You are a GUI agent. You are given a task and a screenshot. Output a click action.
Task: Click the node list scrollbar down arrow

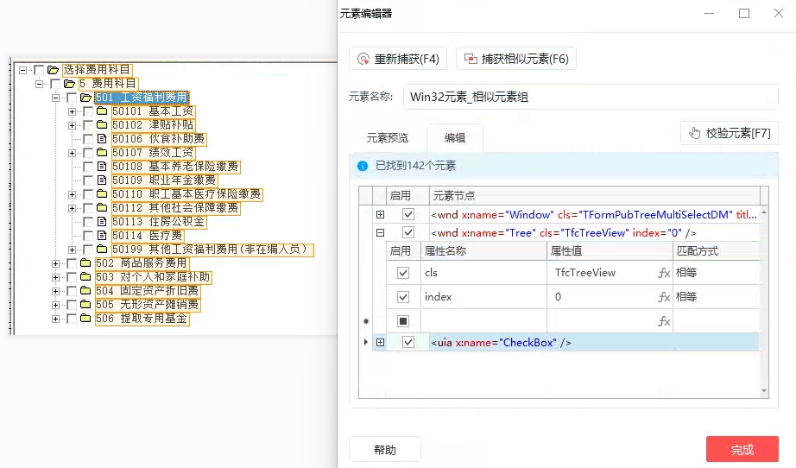pyautogui.click(x=764, y=391)
